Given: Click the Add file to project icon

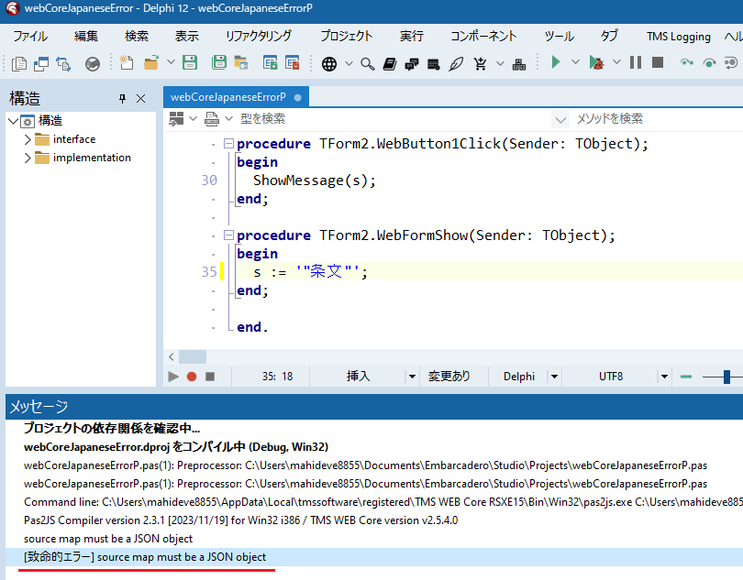Looking at the screenshot, I should [270, 62].
